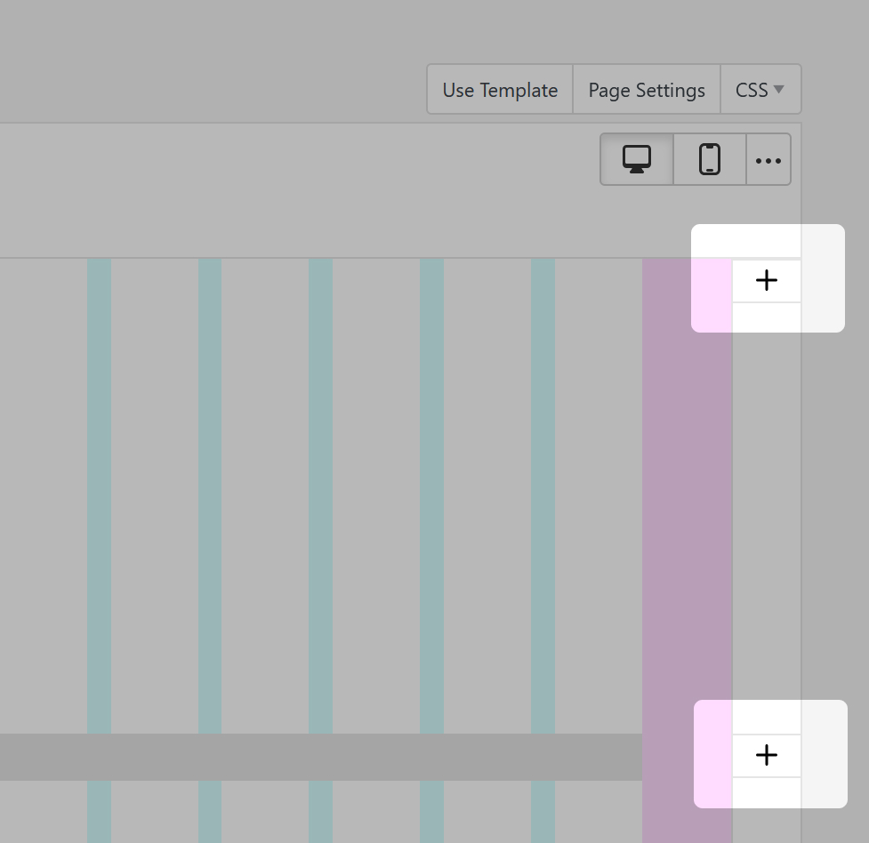Switch to mobile phone preview
The width and height of the screenshot is (869, 843).
[x=710, y=160]
